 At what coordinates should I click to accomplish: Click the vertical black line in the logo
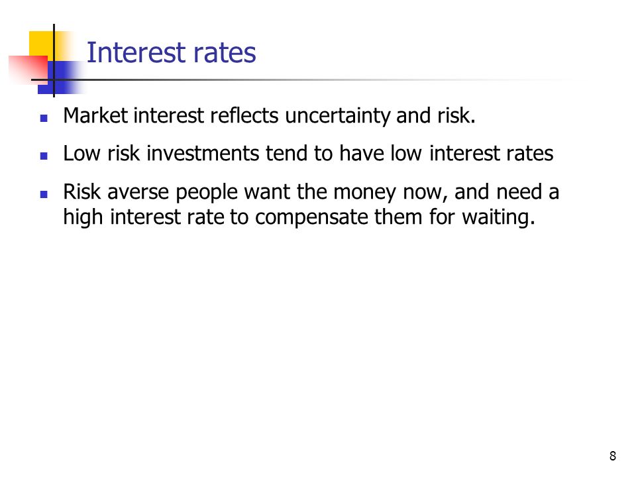(54, 60)
